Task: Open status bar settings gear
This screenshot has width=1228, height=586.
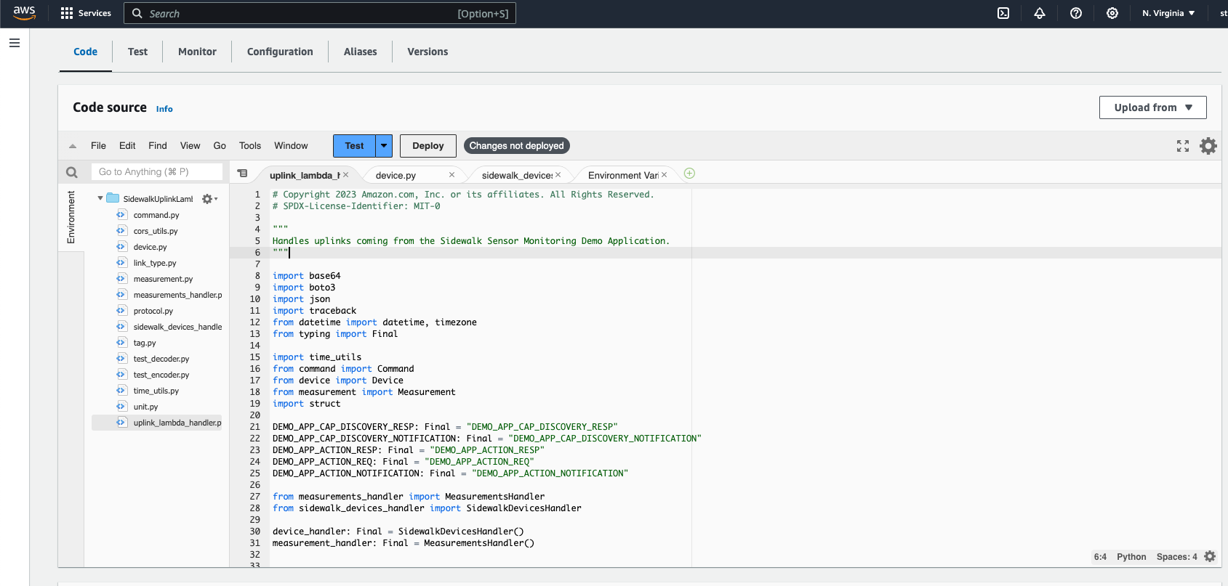Action: tap(1210, 556)
